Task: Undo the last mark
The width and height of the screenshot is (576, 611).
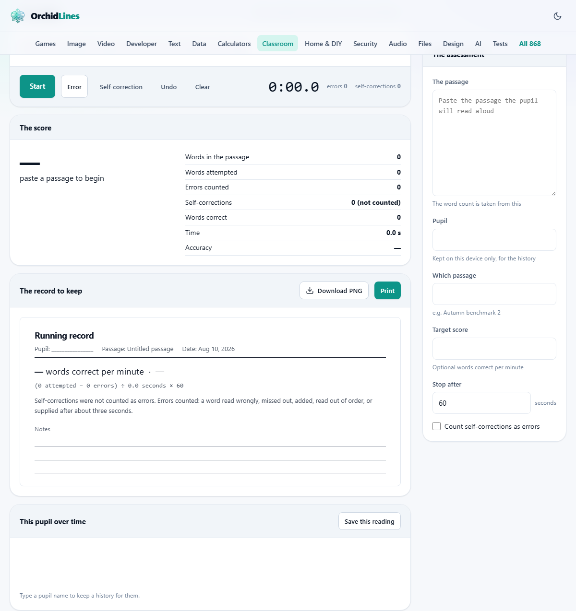Action: pyautogui.click(x=169, y=87)
